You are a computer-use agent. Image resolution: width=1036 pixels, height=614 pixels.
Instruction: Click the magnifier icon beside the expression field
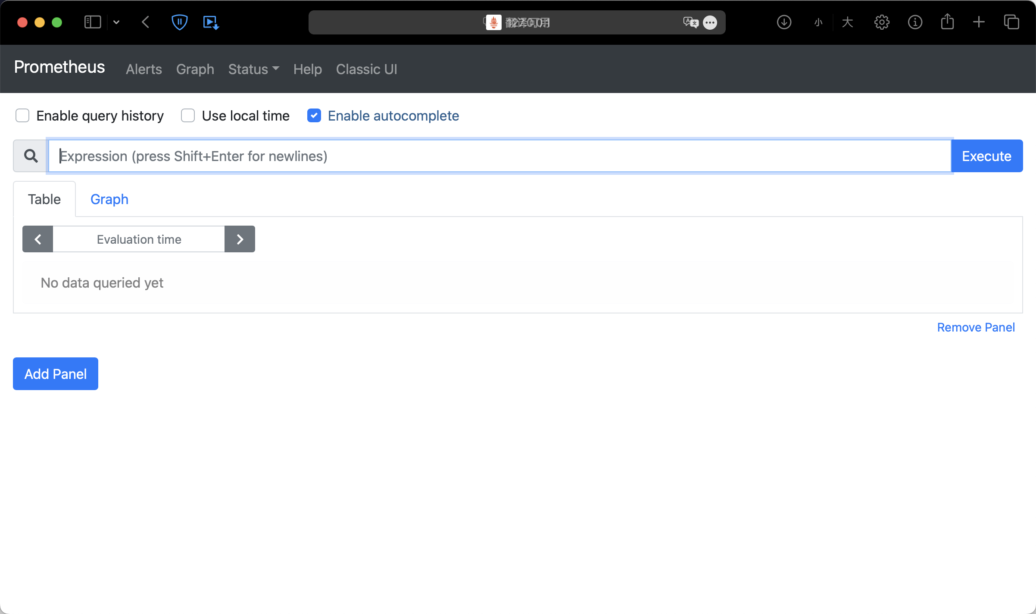pos(31,156)
